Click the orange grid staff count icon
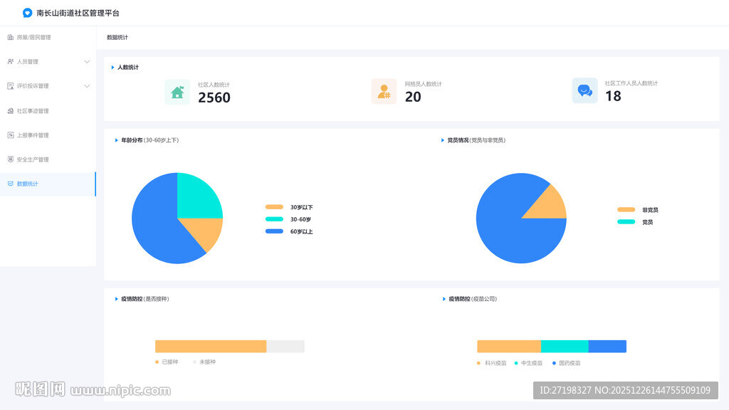The image size is (729, 410). pyautogui.click(x=384, y=92)
